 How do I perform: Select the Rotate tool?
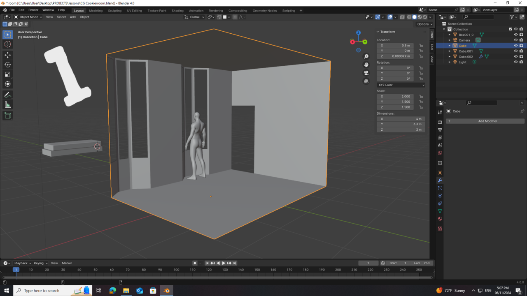7,65
